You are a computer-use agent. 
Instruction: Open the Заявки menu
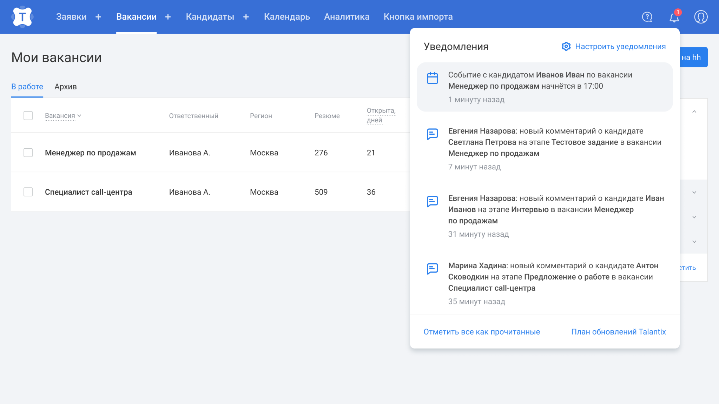[x=71, y=17]
